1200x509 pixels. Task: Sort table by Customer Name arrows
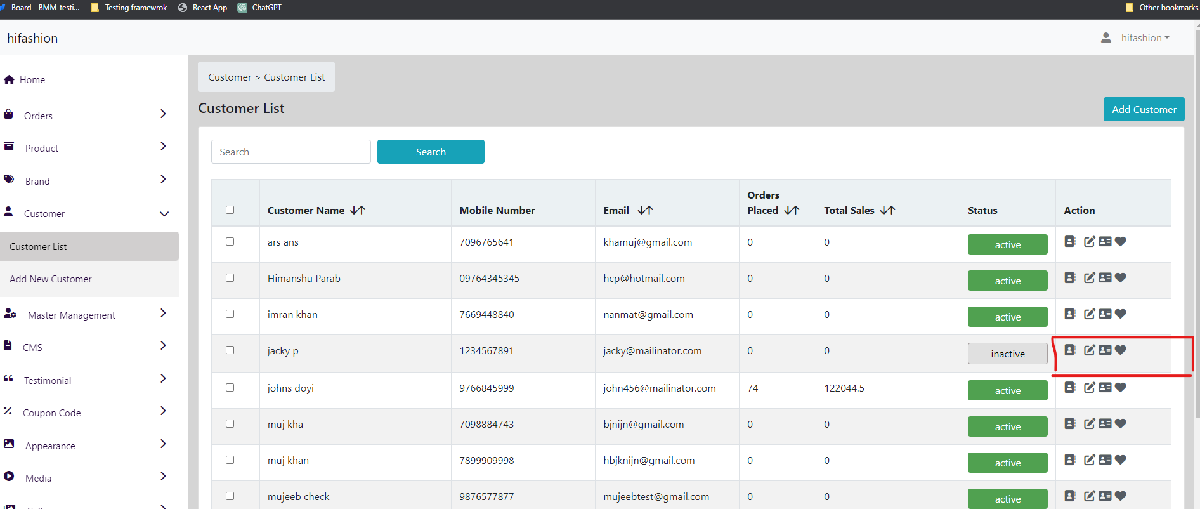point(358,210)
